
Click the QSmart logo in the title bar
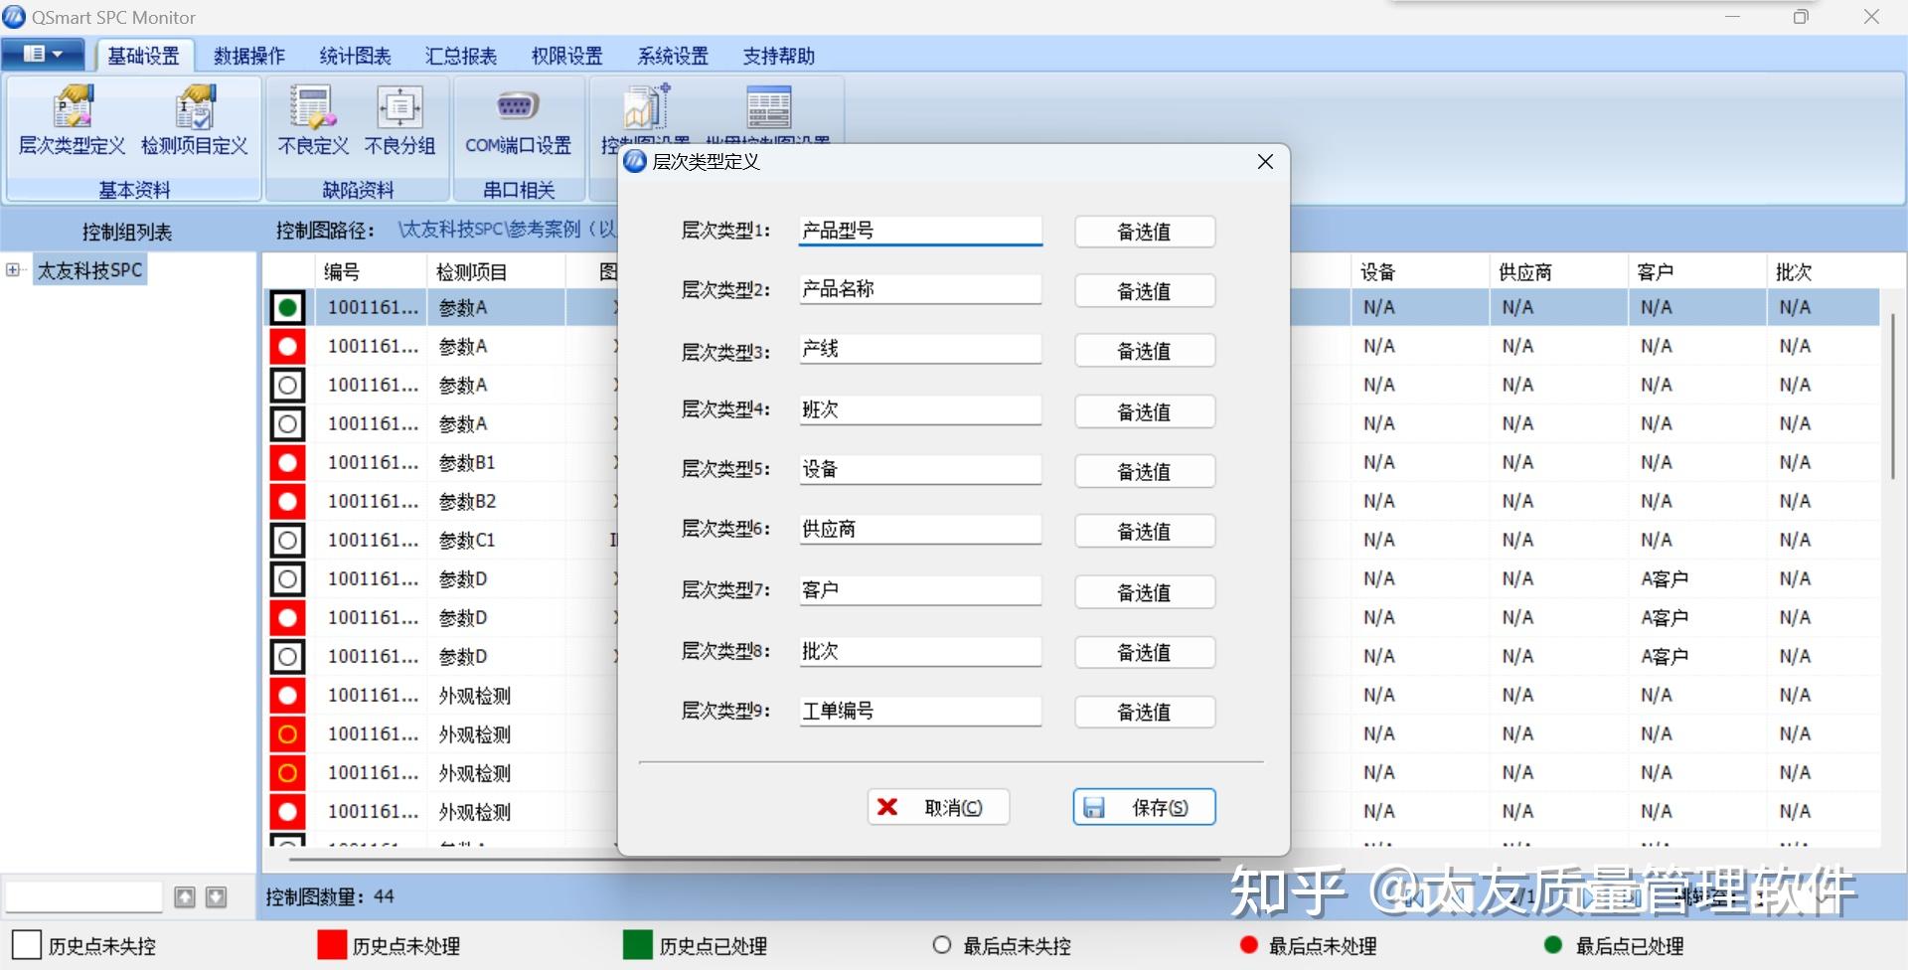13,16
